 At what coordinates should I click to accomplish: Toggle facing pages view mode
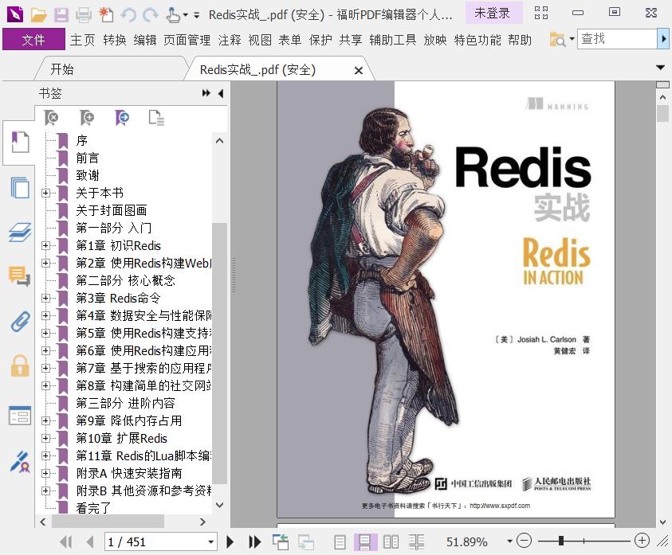click(x=391, y=542)
